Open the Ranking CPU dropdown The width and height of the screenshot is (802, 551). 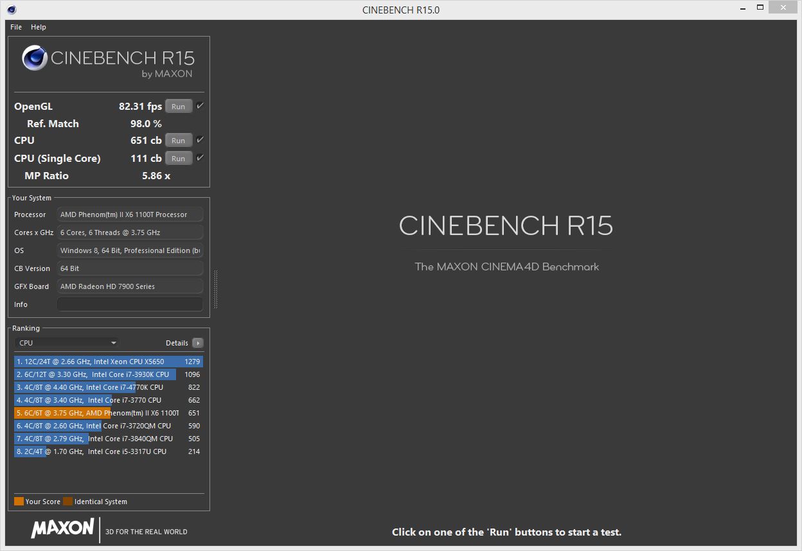[67, 343]
